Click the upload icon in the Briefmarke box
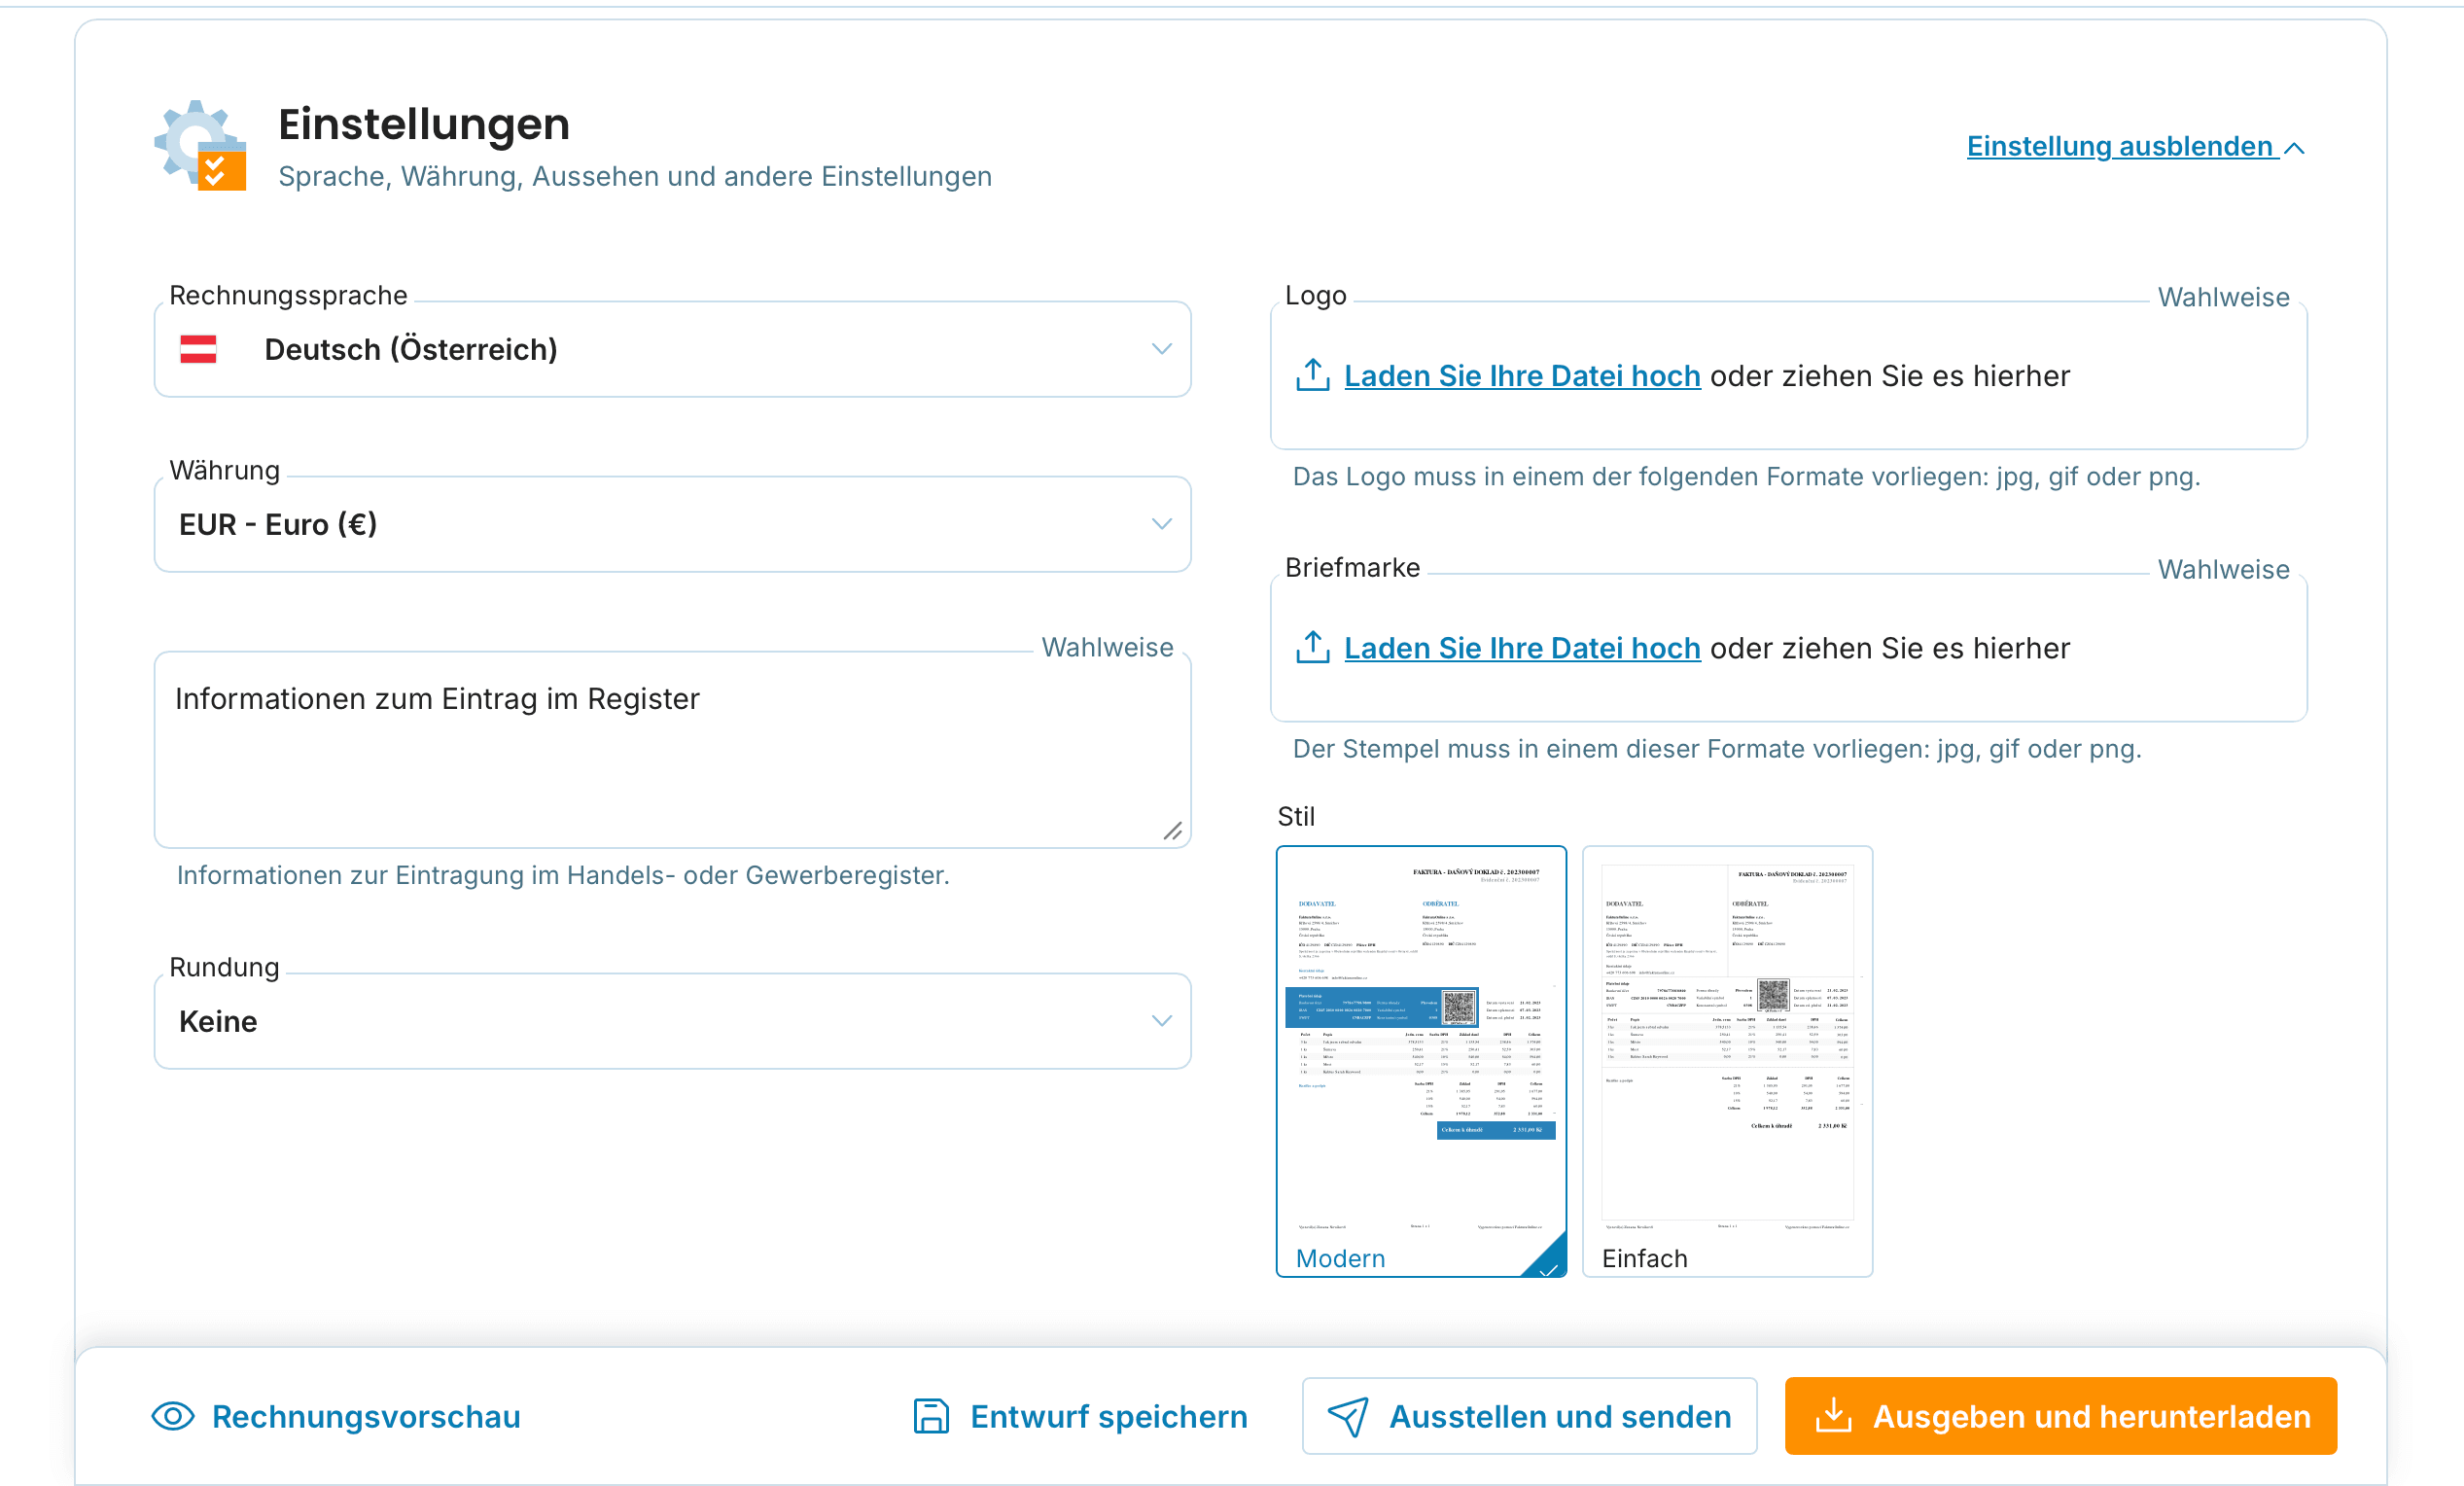The width and height of the screenshot is (2464, 1486). (x=1312, y=648)
